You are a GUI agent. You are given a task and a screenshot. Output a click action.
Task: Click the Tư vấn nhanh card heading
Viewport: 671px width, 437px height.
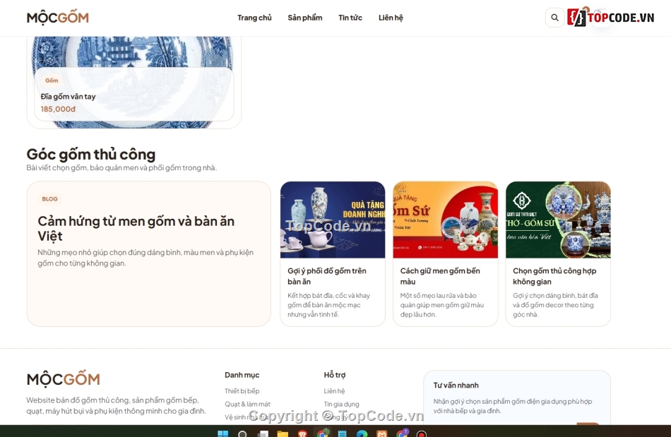(x=456, y=385)
